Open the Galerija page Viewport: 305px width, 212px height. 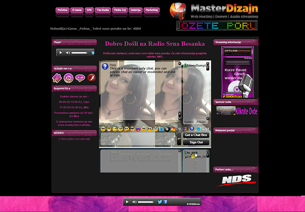click(136, 10)
